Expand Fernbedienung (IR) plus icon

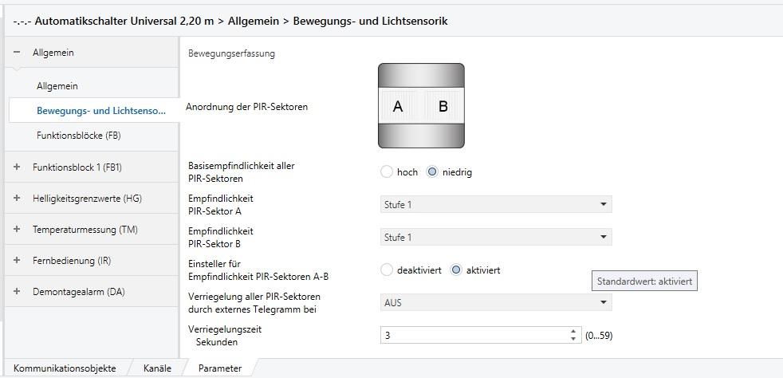pyautogui.click(x=17, y=260)
